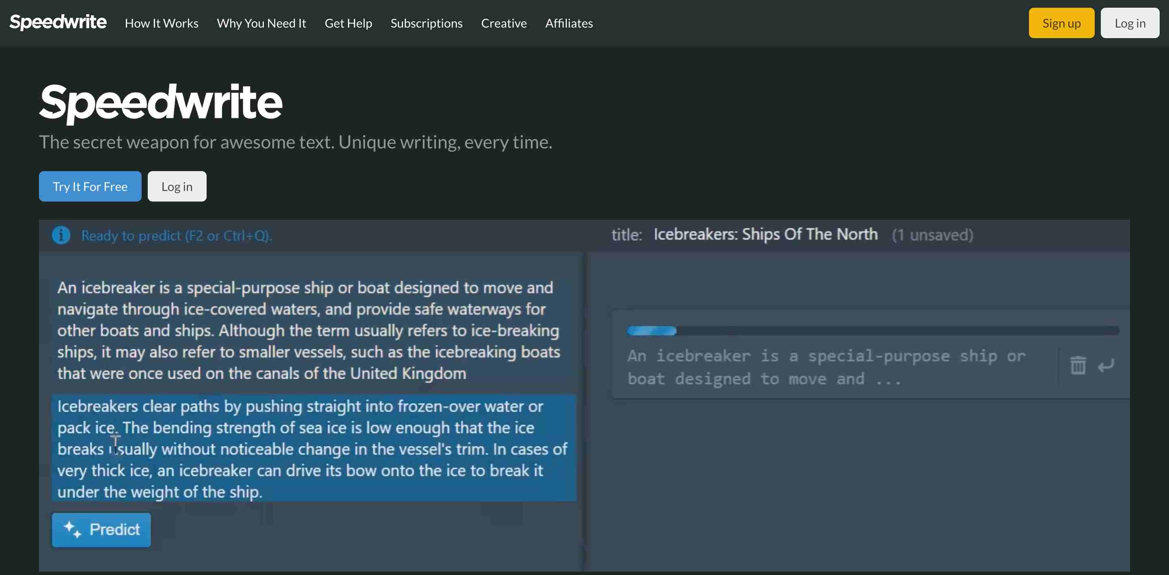1169x575 pixels.
Task: Click the prediction preview text An icebreaker is a special-purpose
Action: (826, 367)
